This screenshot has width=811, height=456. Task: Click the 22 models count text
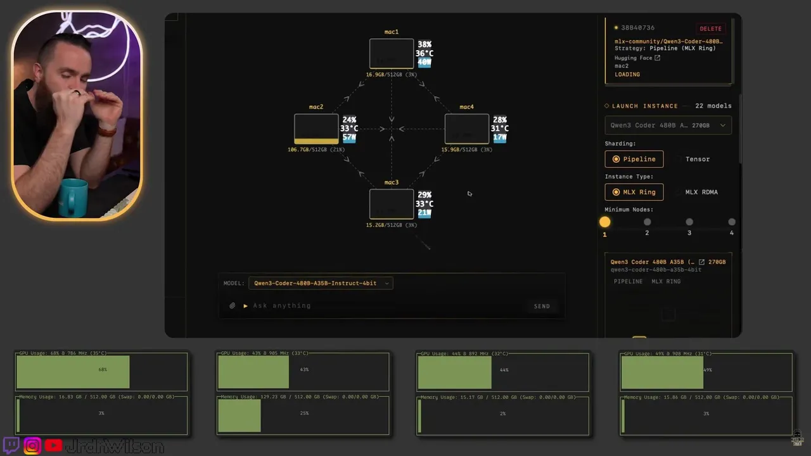click(x=713, y=106)
